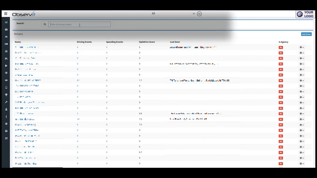The image size is (317, 178).
Task: Click red No badge in 14-events row
Action: pyautogui.click(x=281, y=119)
